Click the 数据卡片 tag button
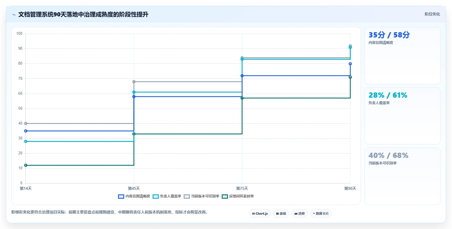The image size is (452, 229). tap(321, 213)
